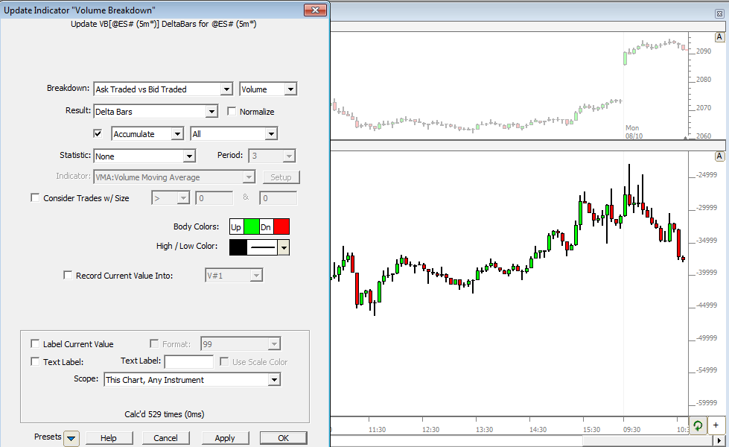This screenshot has height=447, width=729.
Task: Click the small triangle marker on top pane scale
Action: pyautogui.click(x=685, y=138)
